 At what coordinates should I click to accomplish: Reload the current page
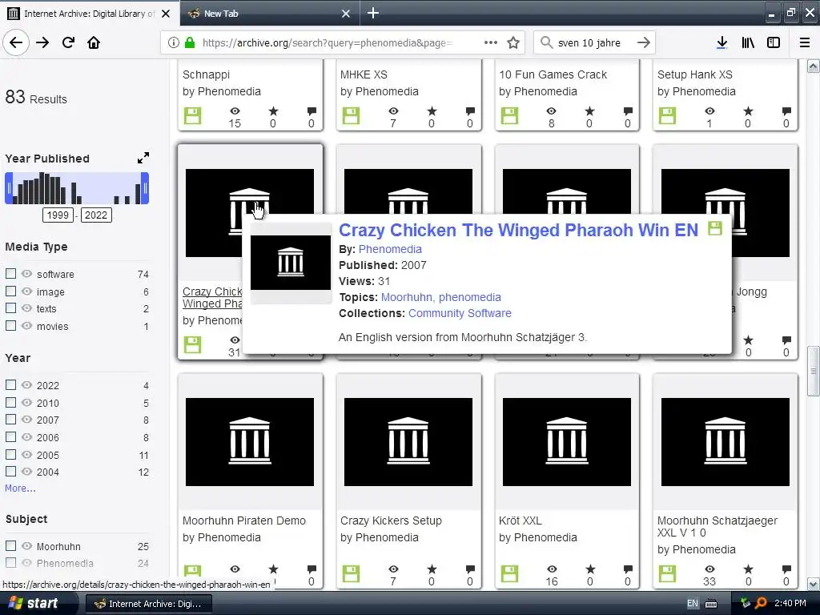click(x=69, y=42)
